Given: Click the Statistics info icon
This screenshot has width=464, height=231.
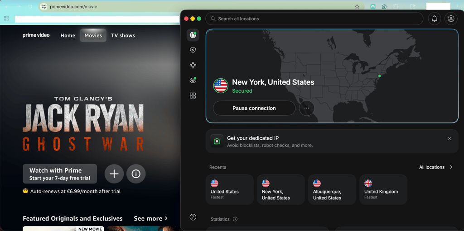Looking at the screenshot, I should pyautogui.click(x=235, y=219).
